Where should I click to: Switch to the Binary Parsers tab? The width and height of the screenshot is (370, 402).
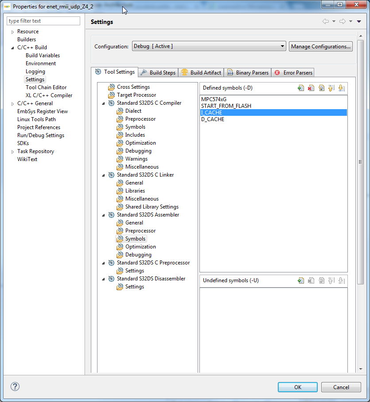click(248, 73)
